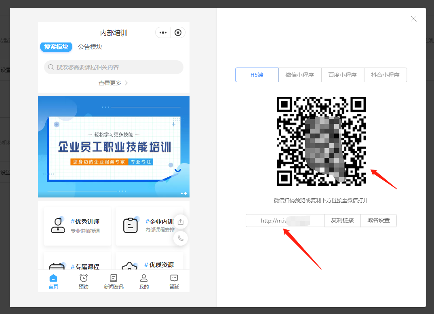
Task: Click the mini-program more options ••• icon
Action: pos(163,32)
